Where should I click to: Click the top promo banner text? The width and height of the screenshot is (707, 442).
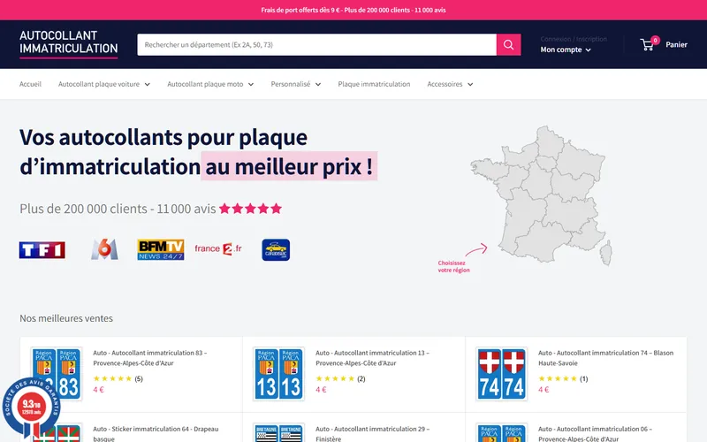click(353, 10)
